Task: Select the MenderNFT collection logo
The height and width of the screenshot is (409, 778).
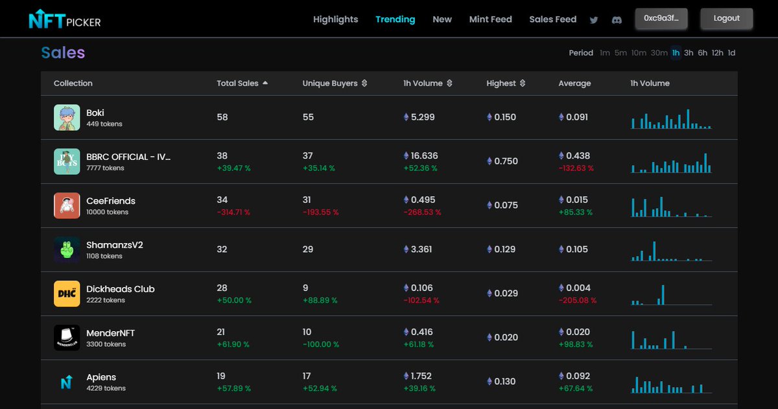Action: click(67, 338)
